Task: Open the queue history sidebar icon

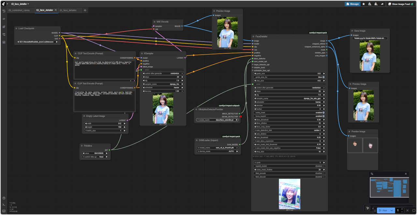Action: [4, 11]
